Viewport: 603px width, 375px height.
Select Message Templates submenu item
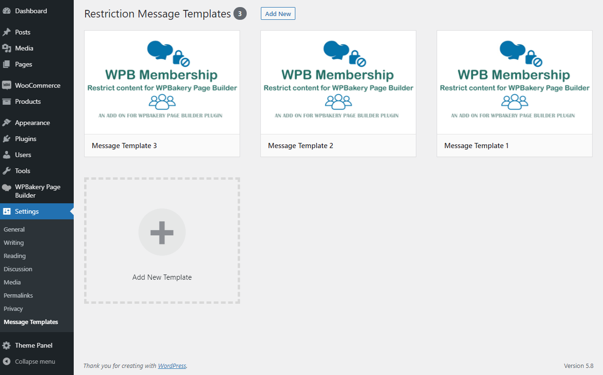[31, 322]
